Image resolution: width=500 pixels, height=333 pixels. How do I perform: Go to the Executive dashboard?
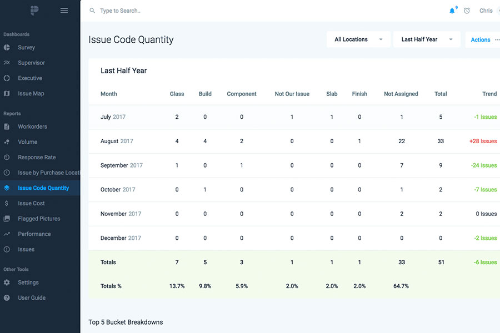(x=30, y=78)
